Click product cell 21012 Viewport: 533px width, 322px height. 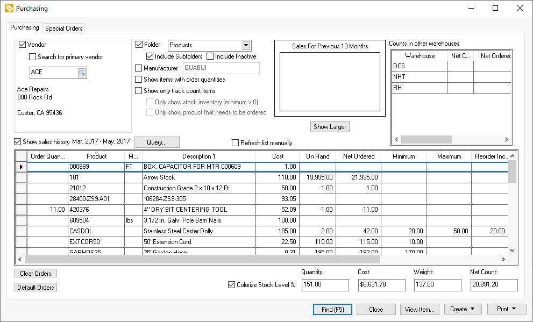(x=96, y=188)
